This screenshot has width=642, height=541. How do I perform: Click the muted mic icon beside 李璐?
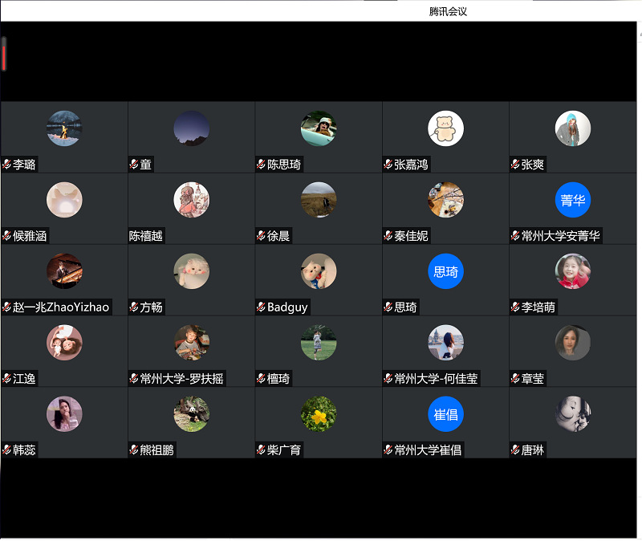(6, 165)
